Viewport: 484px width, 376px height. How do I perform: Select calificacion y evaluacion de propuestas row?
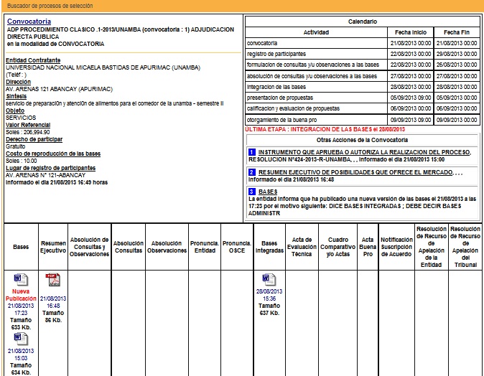coord(363,108)
